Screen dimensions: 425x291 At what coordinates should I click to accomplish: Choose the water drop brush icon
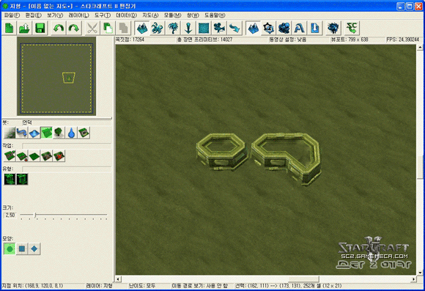tap(71, 133)
